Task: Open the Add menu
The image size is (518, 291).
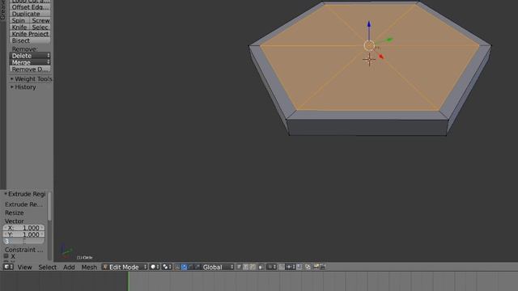Action: (69, 267)
